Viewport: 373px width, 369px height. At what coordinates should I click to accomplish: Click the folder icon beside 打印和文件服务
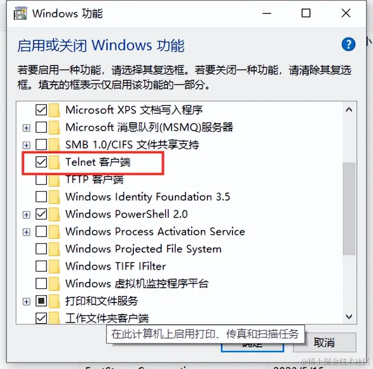(x=54, y=301)
